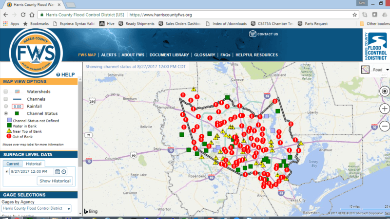
Task: Open the calendar date picker icon
Action: click(x=58, y=172)
